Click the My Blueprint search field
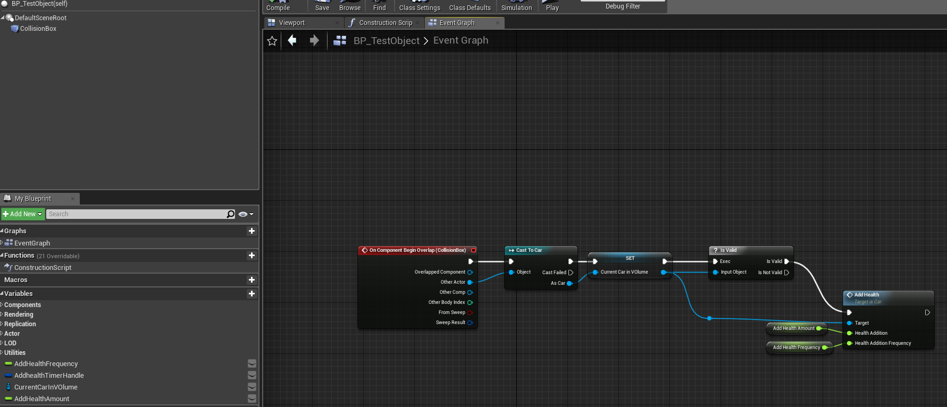The height and width of the screenshot is (407, 947). coord(136,214)
